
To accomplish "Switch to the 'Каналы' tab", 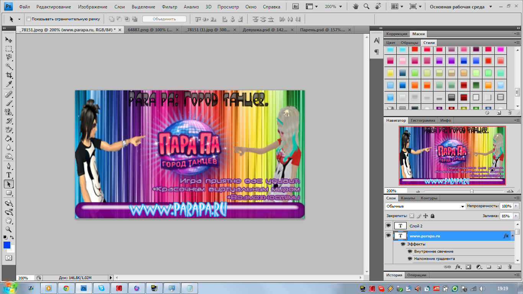I will [x=408, y=198].
